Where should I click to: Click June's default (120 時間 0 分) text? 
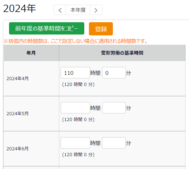[78, 154]
